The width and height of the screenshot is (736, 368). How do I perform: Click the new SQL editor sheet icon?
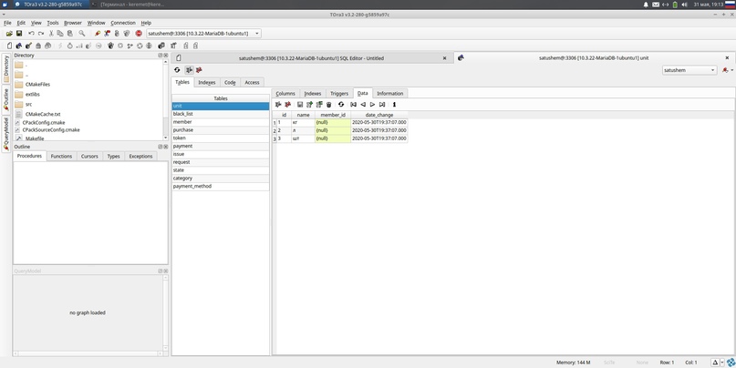[x=9, y=46]
